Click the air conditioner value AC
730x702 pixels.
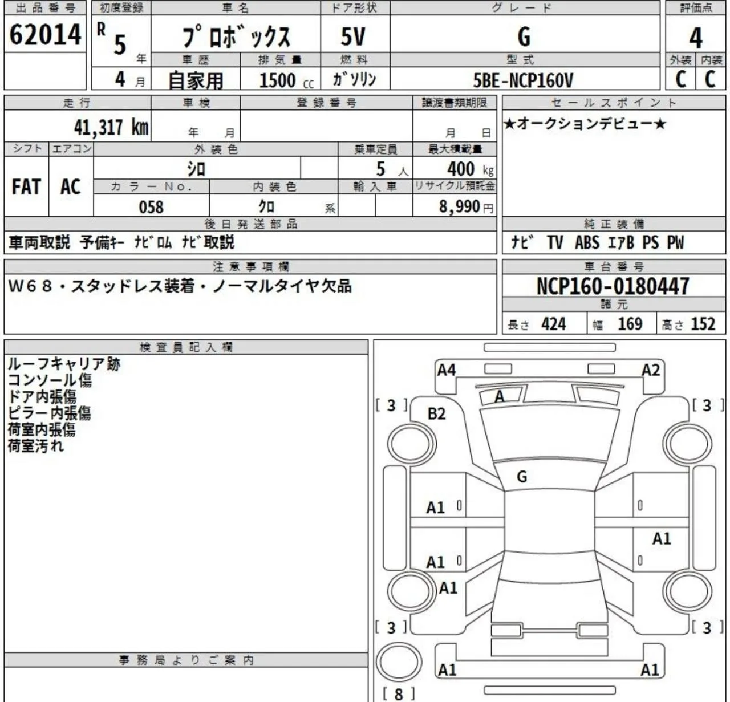tap(71, 186)
